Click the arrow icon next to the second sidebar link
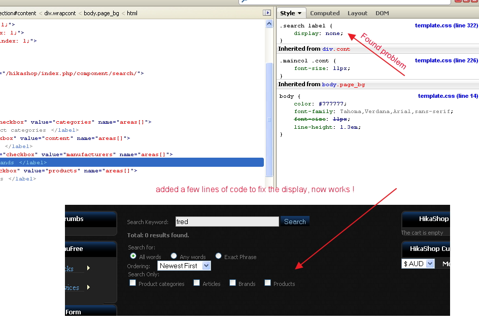This screenshot has width=479, height=328. 88,287
